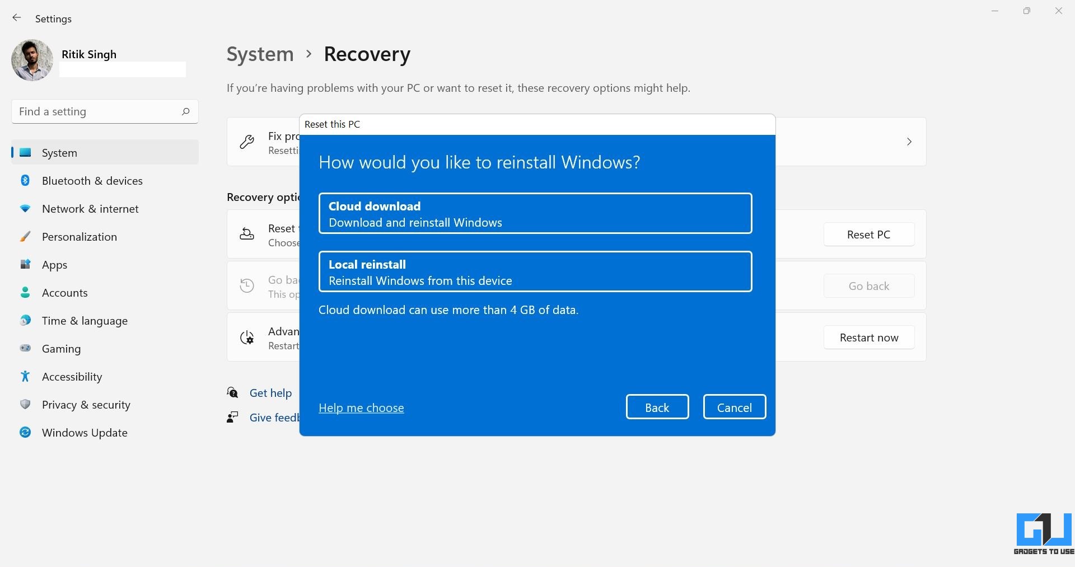
Task: Click the Gaming controller icon
Action: 25,348
